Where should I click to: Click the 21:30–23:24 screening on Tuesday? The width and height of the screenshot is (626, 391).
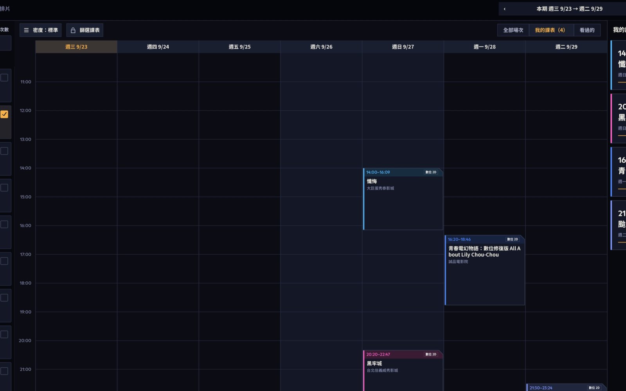coord(566,387)
